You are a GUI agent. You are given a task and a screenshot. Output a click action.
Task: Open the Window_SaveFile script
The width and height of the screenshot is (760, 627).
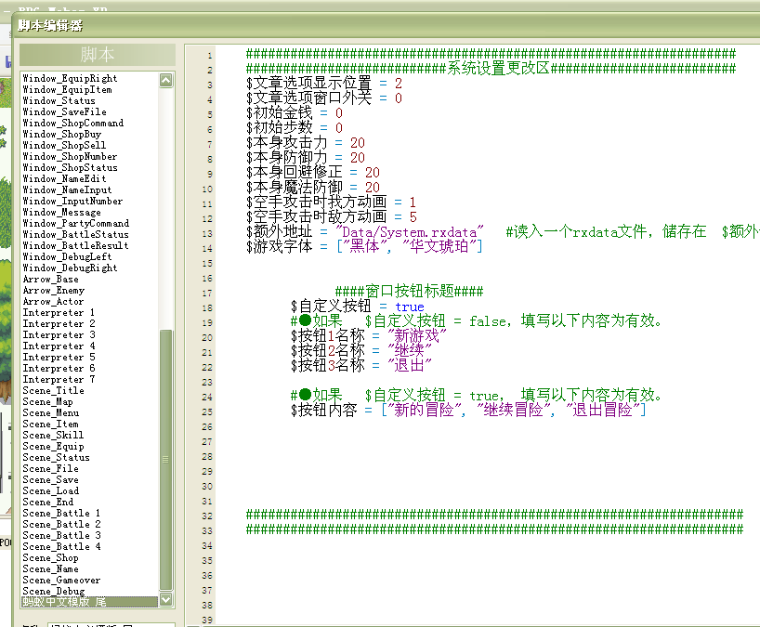(x=64, y=111)
